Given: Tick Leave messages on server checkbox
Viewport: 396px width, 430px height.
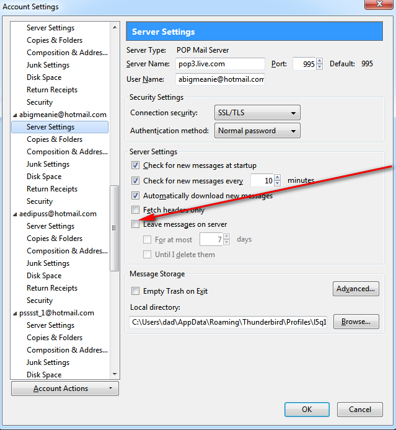Looking at the screenshot, I should pos(135,224).
